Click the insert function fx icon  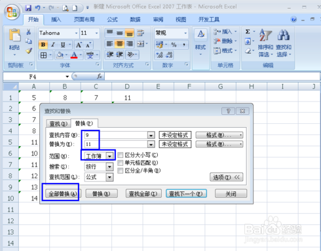[x=100, y=76]
